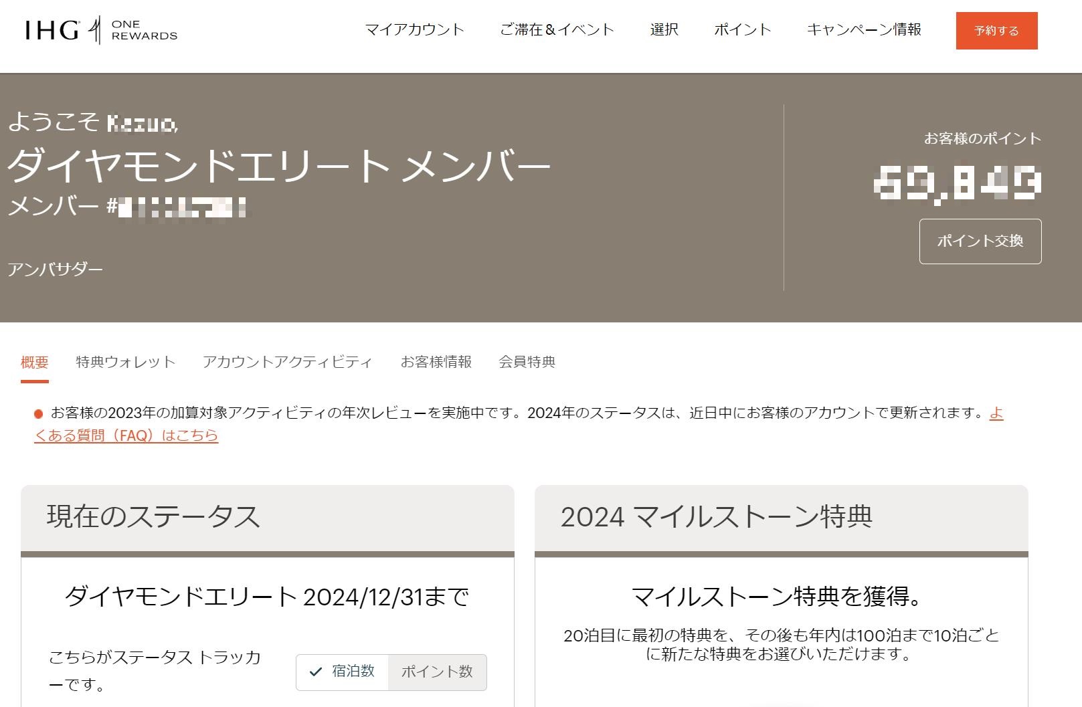Click the お客様のポイント label

click(x=983, y=138)
